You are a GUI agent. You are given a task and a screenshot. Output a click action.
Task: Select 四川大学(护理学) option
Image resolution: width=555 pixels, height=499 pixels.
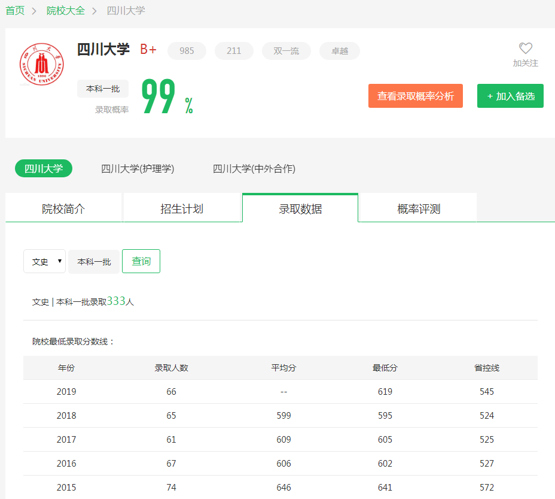138,168
